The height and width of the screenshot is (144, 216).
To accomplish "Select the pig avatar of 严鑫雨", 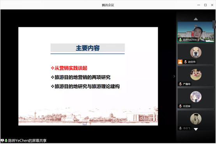I will 196,75.
